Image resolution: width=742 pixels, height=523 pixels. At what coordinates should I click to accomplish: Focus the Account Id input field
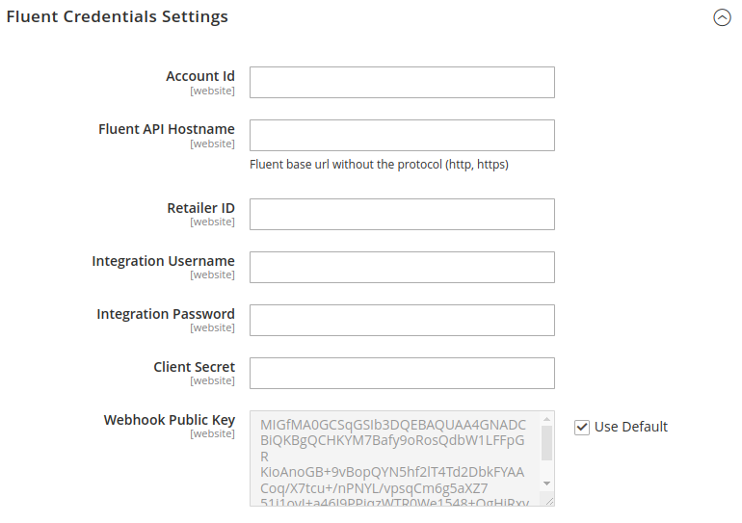402,83
